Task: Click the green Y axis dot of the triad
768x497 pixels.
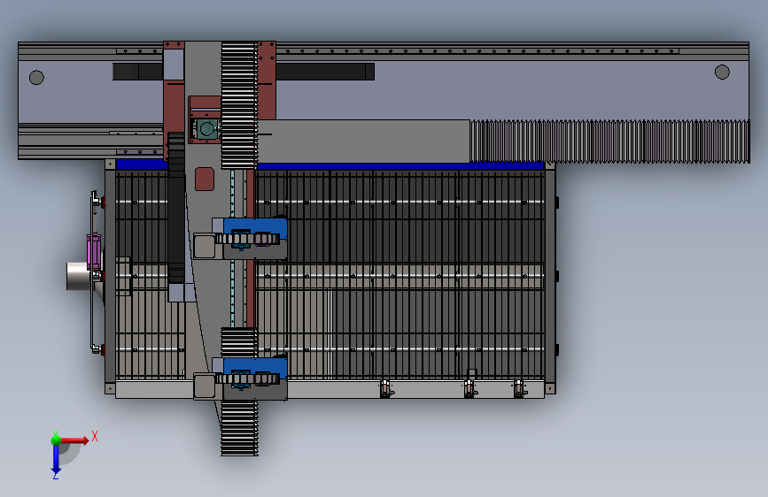Action: pyautogui.click(x=56, y=440)
